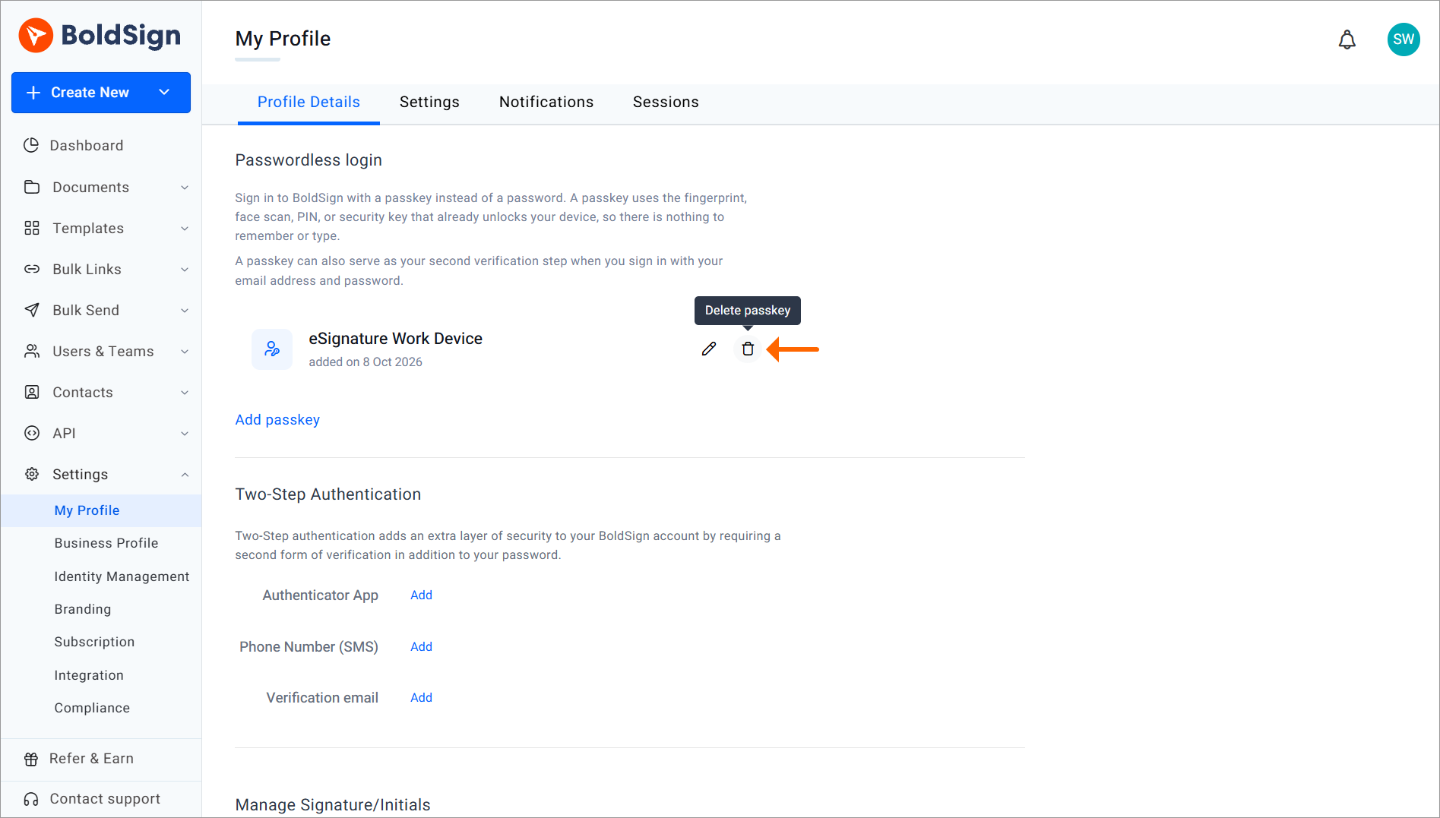Open Identity Management settings
The image size is (1440, 818).
tap(122, 576)
